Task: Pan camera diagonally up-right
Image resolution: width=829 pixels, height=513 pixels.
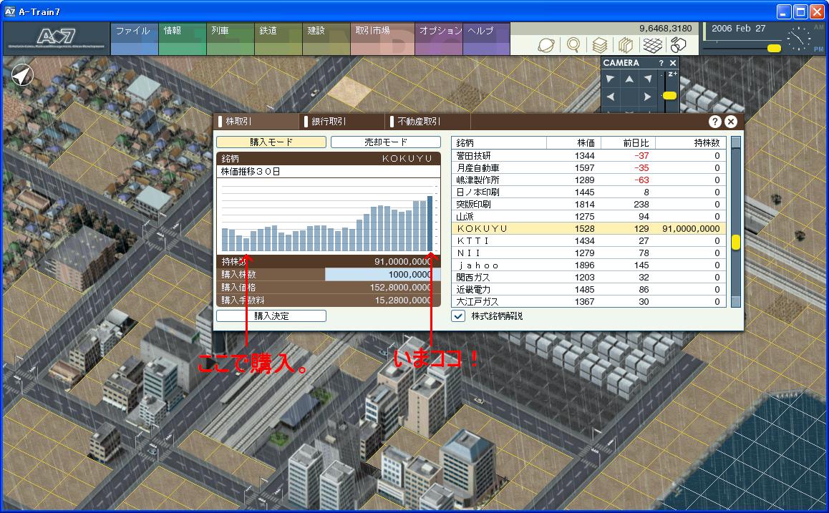Action: pyautogui.click(x=648, y=79)
